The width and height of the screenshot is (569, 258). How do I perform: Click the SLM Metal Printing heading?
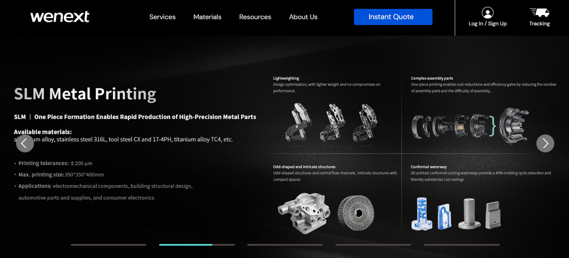85,94
